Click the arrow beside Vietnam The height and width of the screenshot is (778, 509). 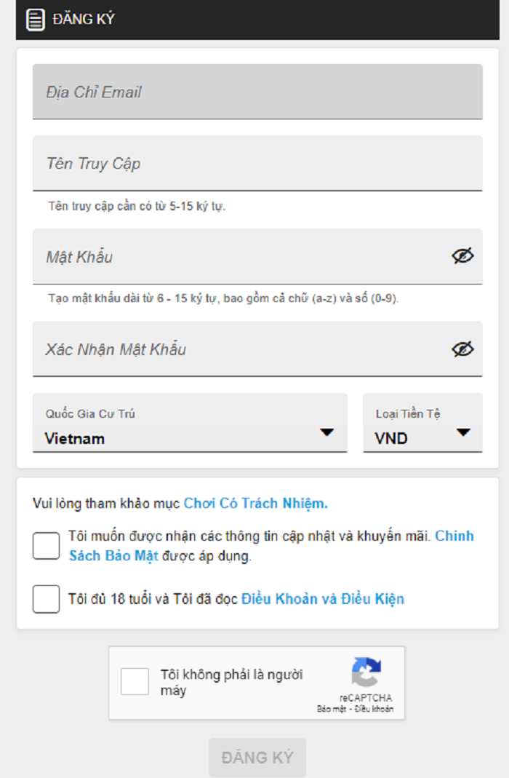(x=327, y=432)
